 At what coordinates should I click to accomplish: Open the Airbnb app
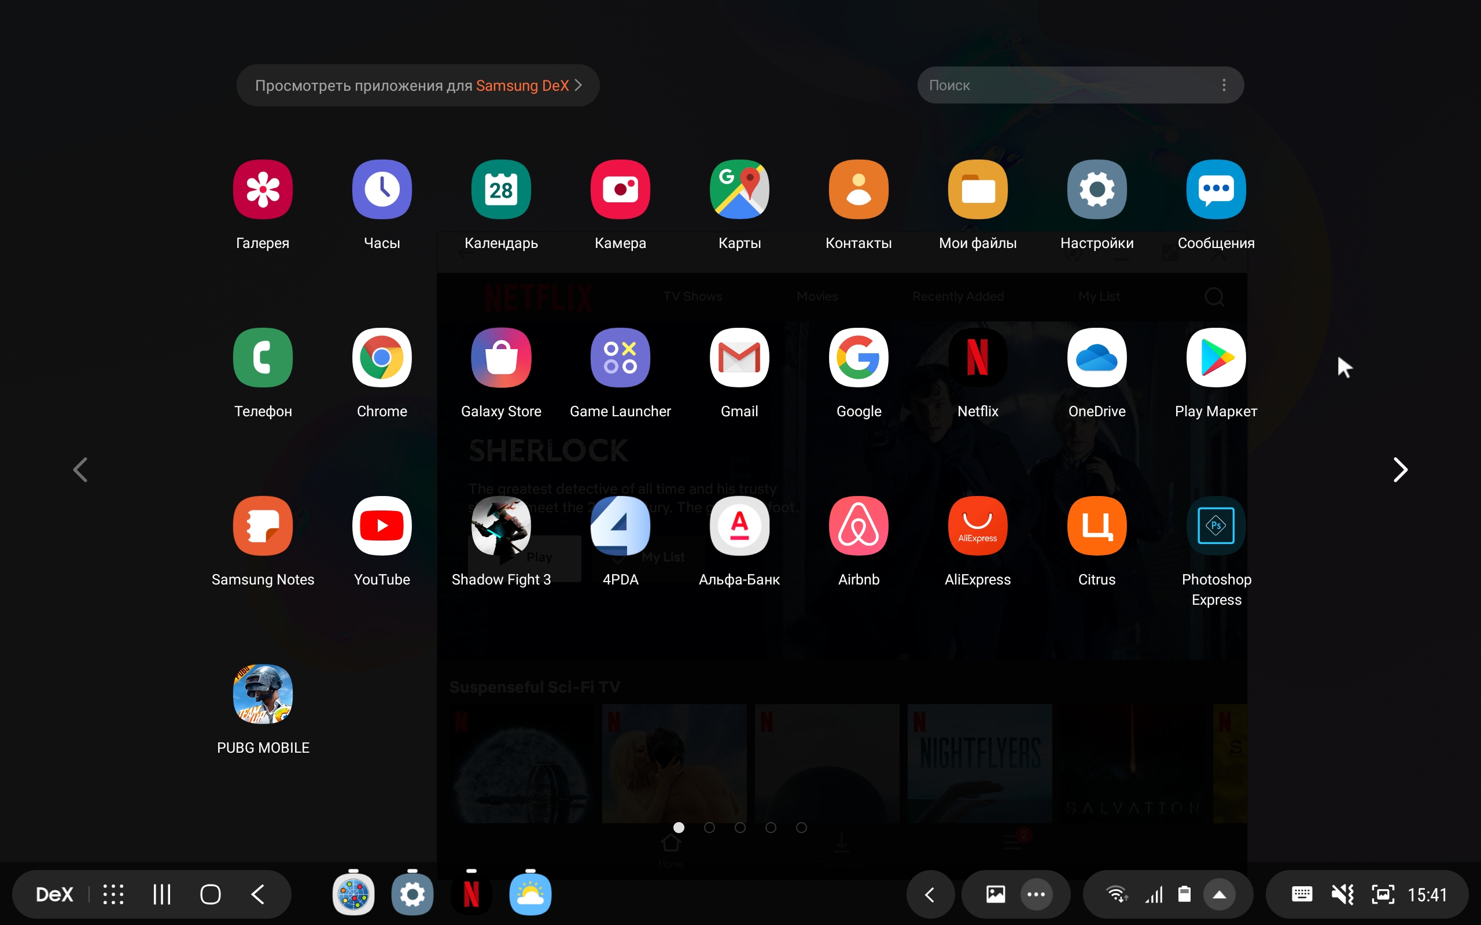click(858, 526)
